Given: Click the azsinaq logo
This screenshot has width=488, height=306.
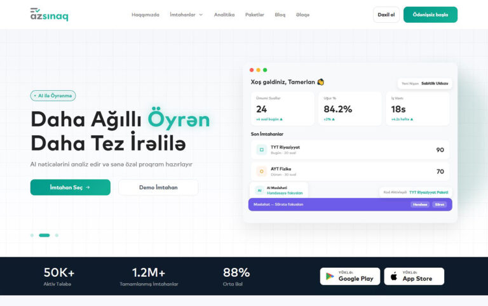Looking at the screenshot, I should (49, 15).
